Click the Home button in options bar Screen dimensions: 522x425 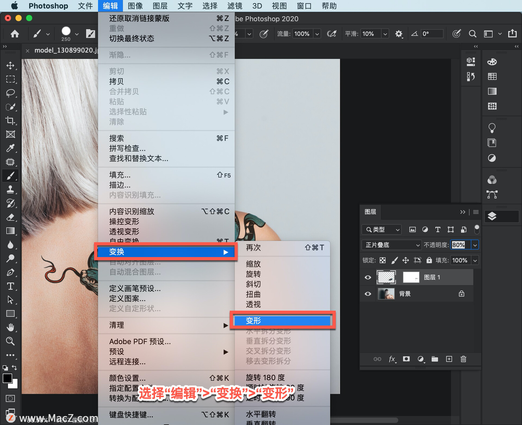[x=15, y=33]
